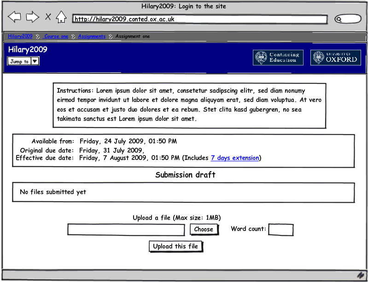
Task: Expand the Jump to dropdown arrow
Action: click(35, 61)
